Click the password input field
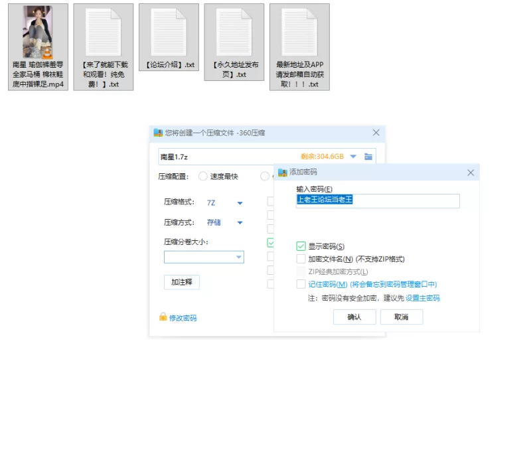The width and height of the screenshot is (531, 452). (378, 200)
